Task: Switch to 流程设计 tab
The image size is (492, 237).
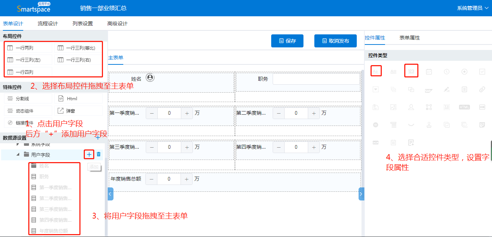Action: 48,24
